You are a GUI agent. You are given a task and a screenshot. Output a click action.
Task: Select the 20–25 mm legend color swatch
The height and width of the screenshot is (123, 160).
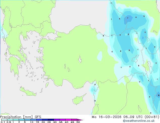[45, 120]
